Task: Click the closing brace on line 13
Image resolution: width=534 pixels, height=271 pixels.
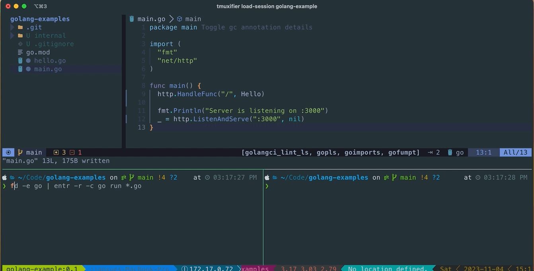Action: point(151,128)
